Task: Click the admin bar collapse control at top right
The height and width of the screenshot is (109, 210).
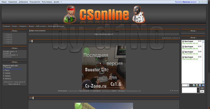Action: tap(203, 2)
